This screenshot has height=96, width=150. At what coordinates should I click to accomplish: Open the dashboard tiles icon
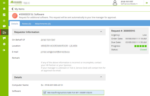click(4, 15)
